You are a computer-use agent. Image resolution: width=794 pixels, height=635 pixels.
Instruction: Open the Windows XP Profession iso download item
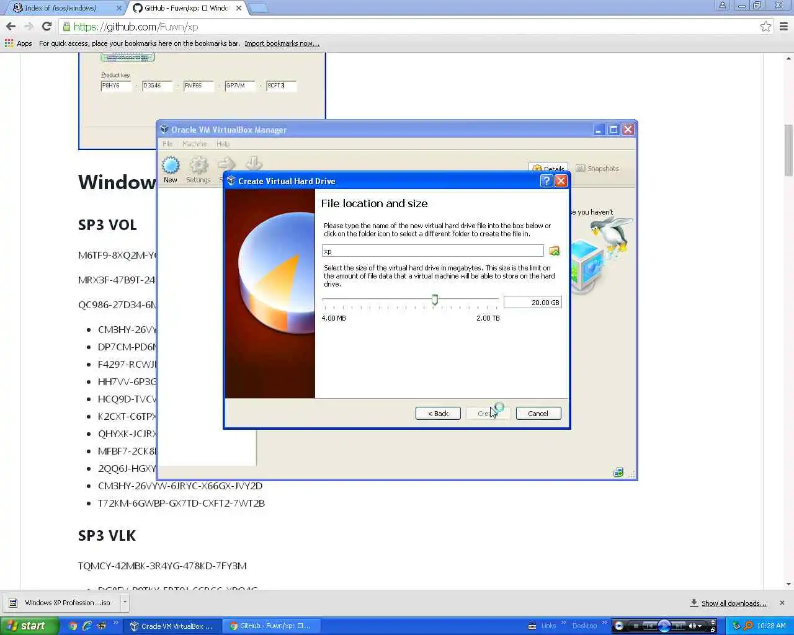coord(61,602)
